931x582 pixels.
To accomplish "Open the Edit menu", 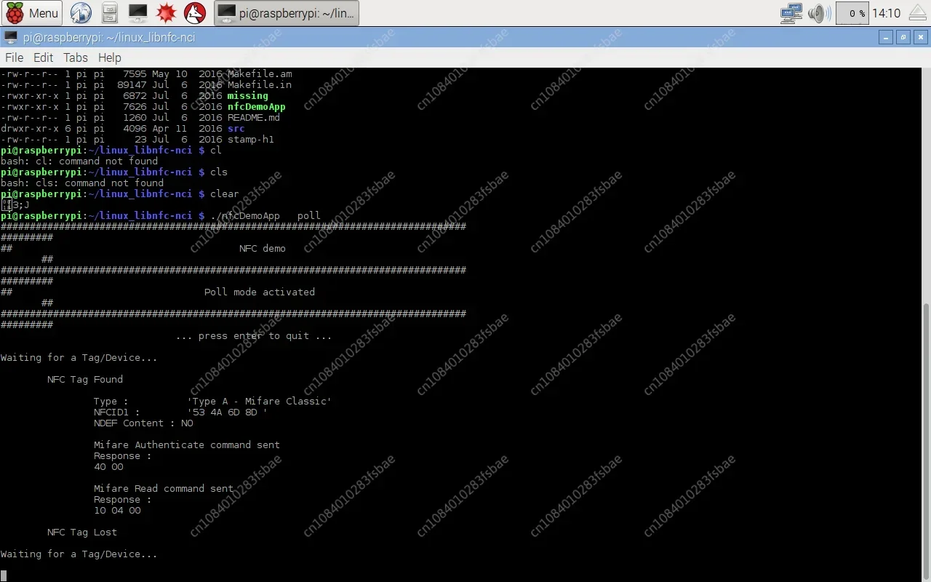I will [x=43, y=57].
